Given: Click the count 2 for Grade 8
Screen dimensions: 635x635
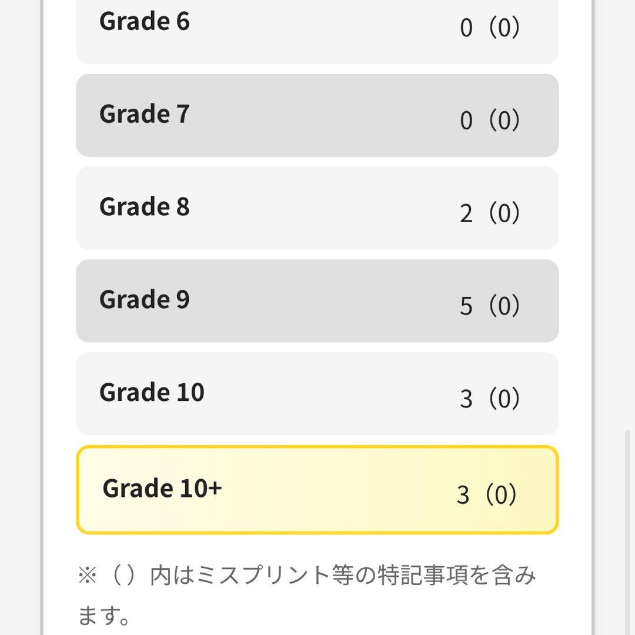Looking at the screenshot, I should (466, 214).
